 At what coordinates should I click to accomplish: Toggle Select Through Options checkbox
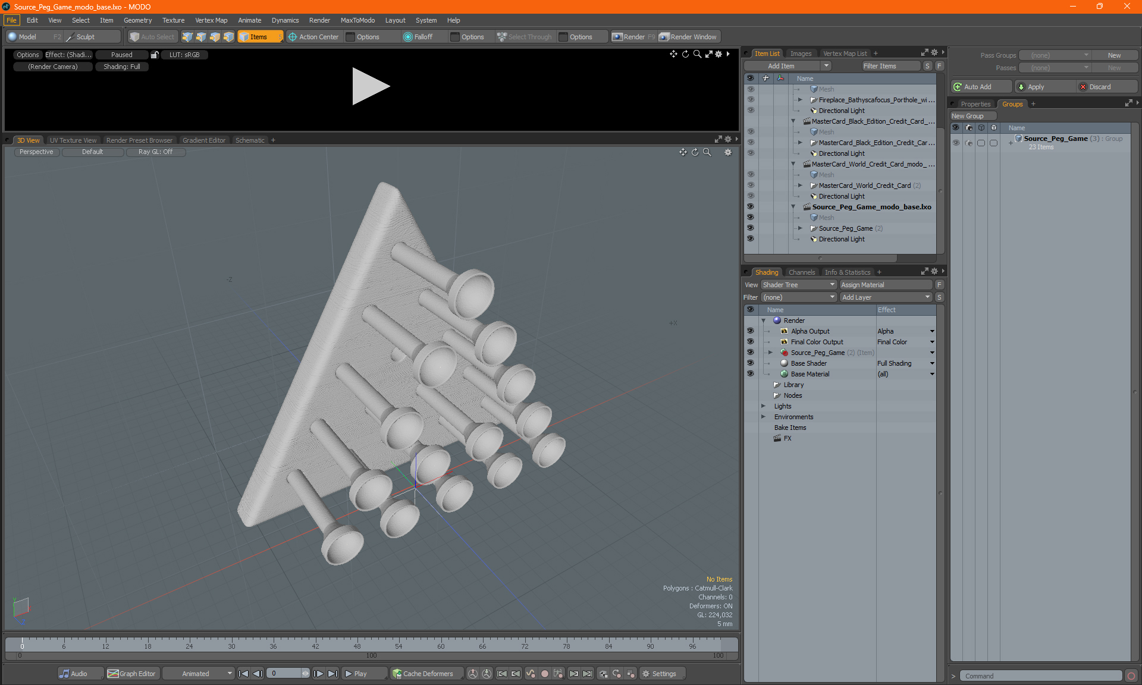563,37
